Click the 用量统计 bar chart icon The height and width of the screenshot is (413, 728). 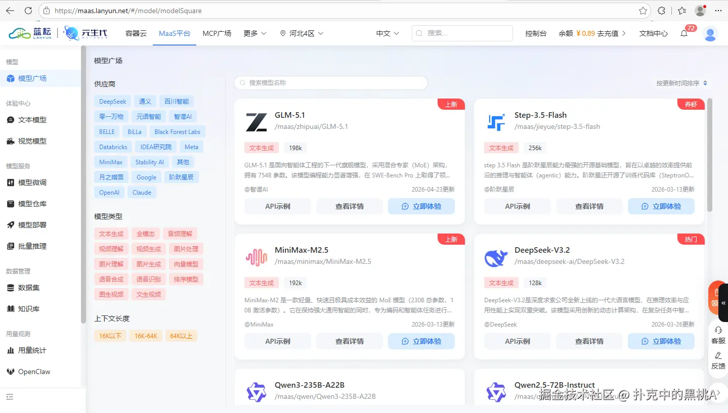pos(10,350)
